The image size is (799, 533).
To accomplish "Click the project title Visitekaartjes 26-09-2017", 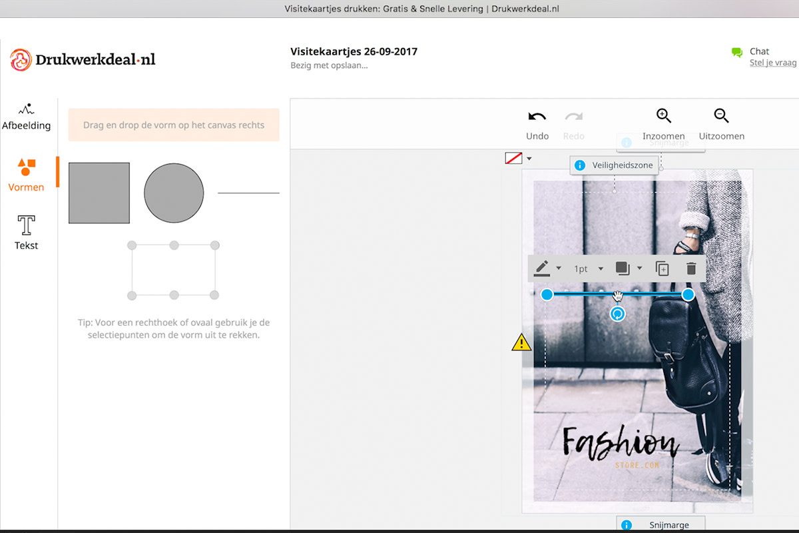I will coord(354,51).
